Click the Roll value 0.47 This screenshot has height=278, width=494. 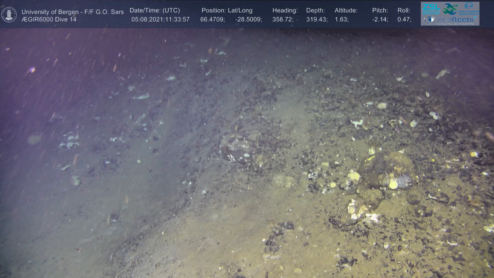click(404, 20)
